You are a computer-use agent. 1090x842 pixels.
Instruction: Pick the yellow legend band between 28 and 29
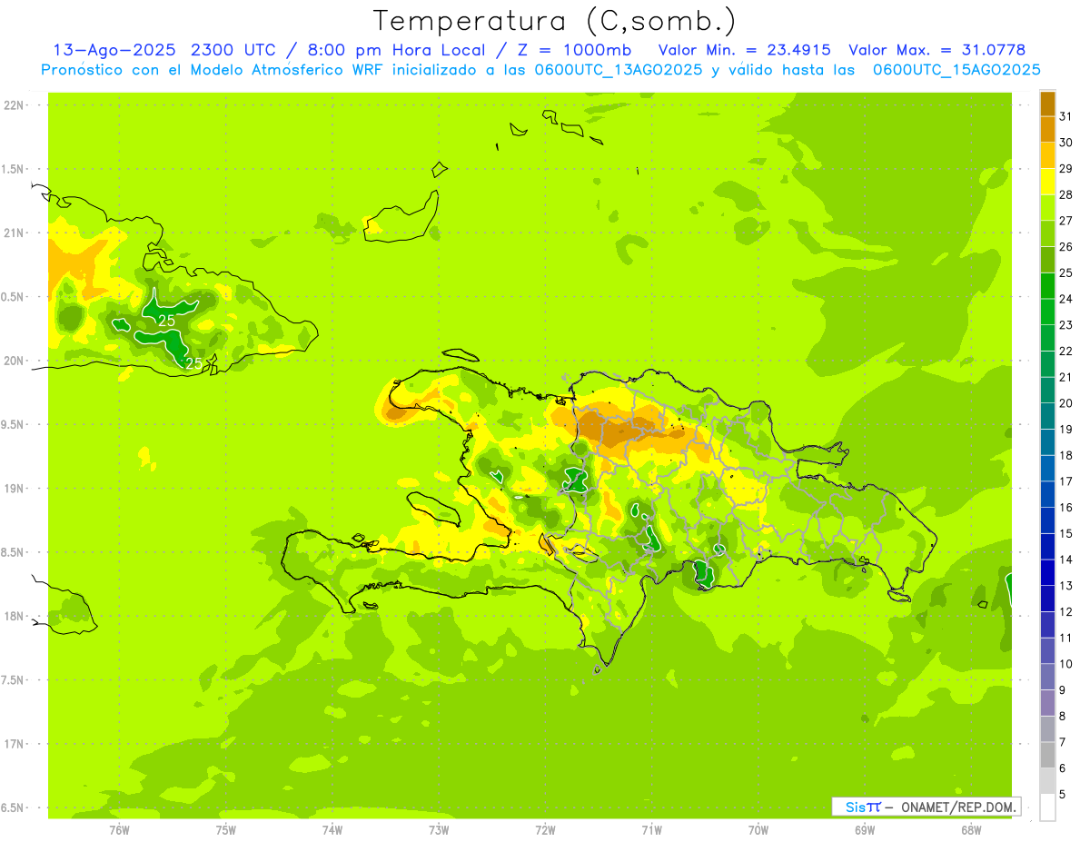point(1047,182)
